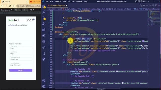Reload the browser page
The height and width of the screenshot is (90, 161).
pyautogui.click(x=10, y=6)
